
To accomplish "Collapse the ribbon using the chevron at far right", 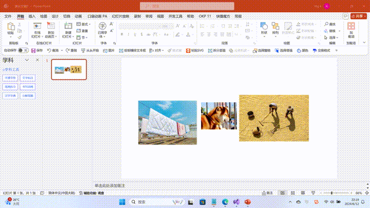I will [364, 43].
